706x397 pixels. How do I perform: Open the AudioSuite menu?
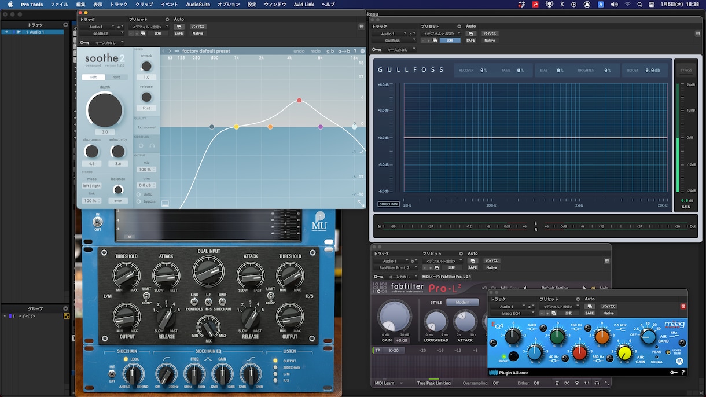198,4
